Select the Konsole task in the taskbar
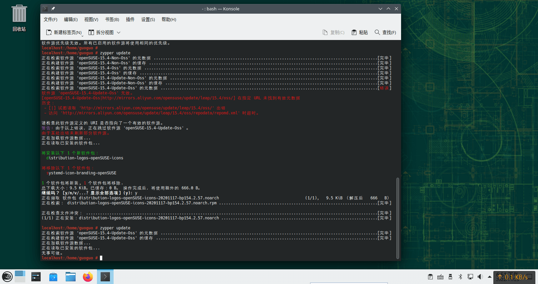This screenshot has width=538, height=284. pos(105,277)
